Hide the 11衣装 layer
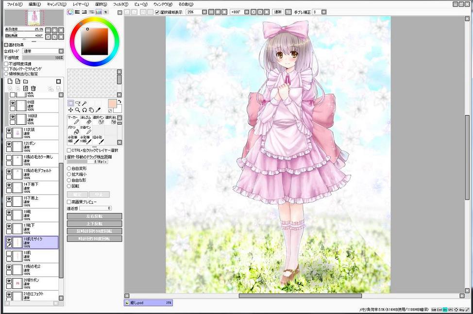The height and width of the screenshot is (314, 473). pyautogui.click(x=9, y=131)
